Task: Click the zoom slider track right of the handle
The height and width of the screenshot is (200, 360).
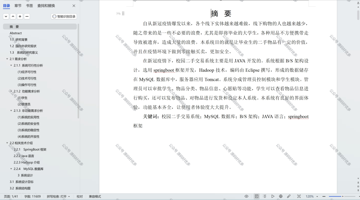Action: tap(350, 196)
